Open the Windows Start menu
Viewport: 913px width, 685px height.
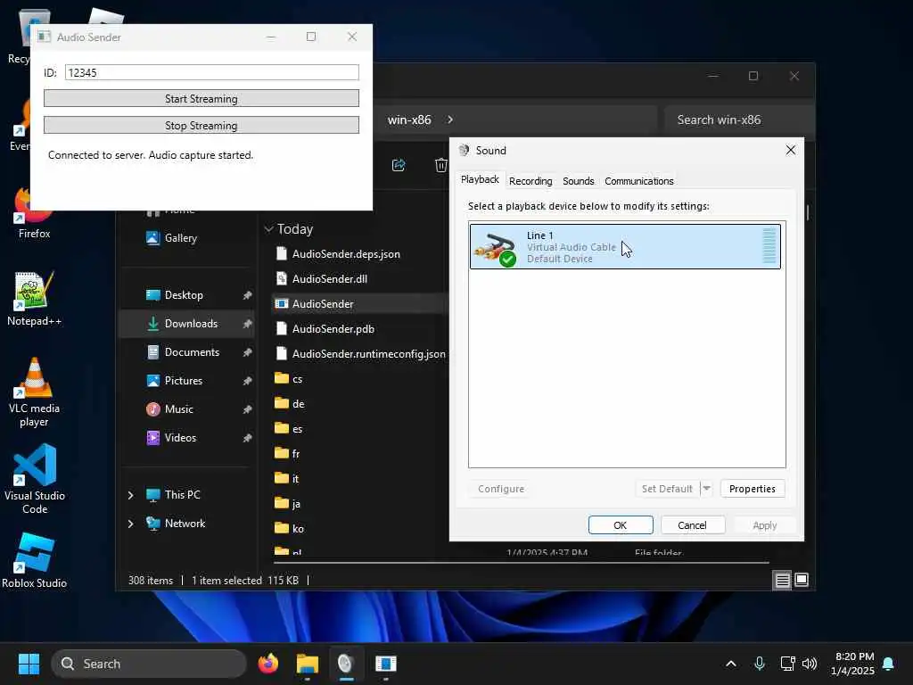click(x=29, y=664)
